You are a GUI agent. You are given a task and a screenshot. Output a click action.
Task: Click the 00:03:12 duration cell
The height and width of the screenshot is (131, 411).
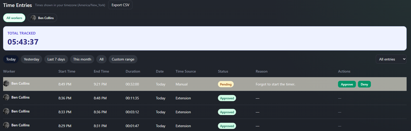[132, 112]
